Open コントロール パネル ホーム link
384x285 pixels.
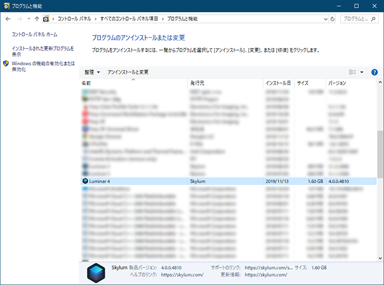(34, 35)
